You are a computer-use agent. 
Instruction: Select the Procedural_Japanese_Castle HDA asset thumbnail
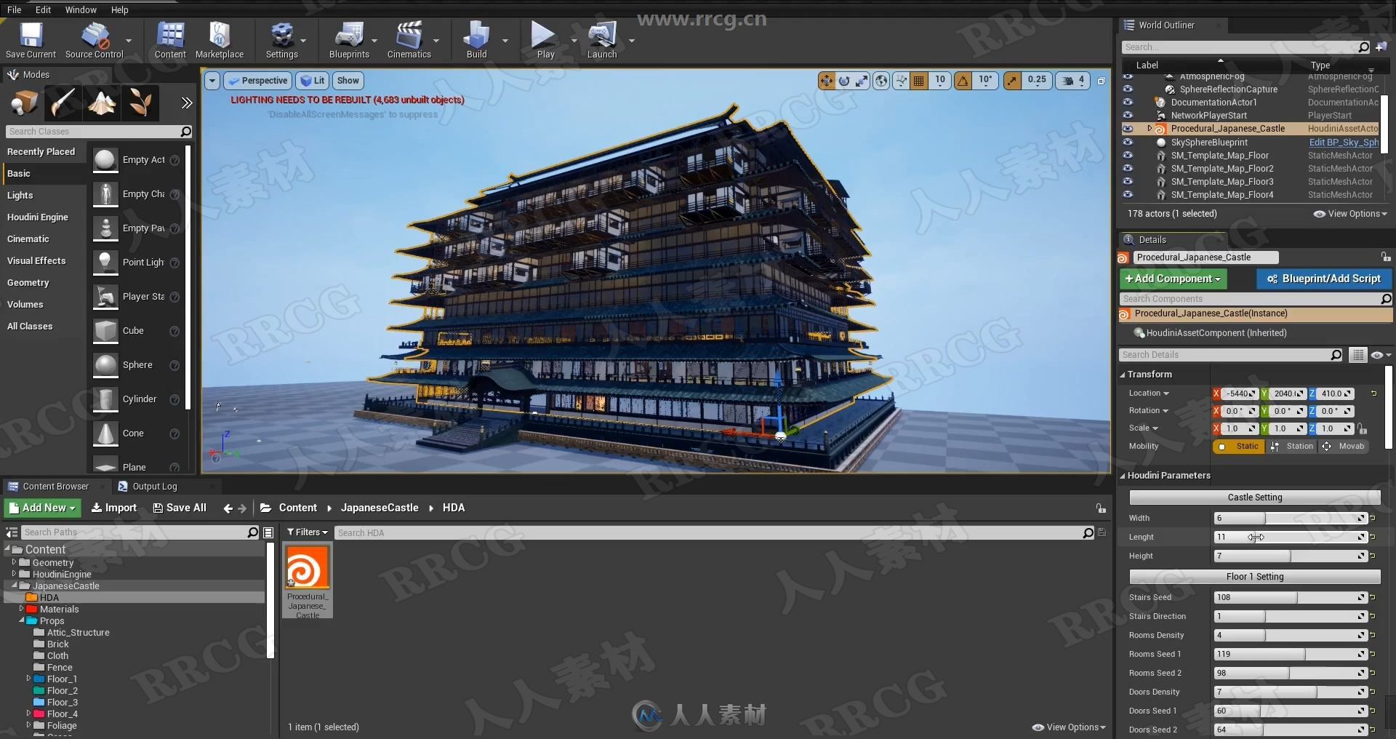click(x=308, y=567)
